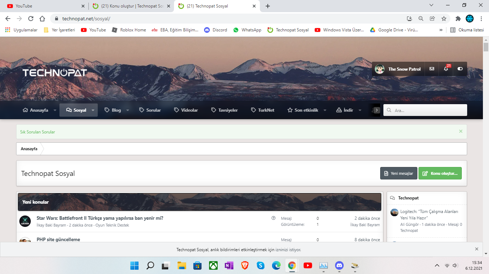489x274 pixels.
Task: Click the Yeni mesajlar button
Action: [399, 173]
